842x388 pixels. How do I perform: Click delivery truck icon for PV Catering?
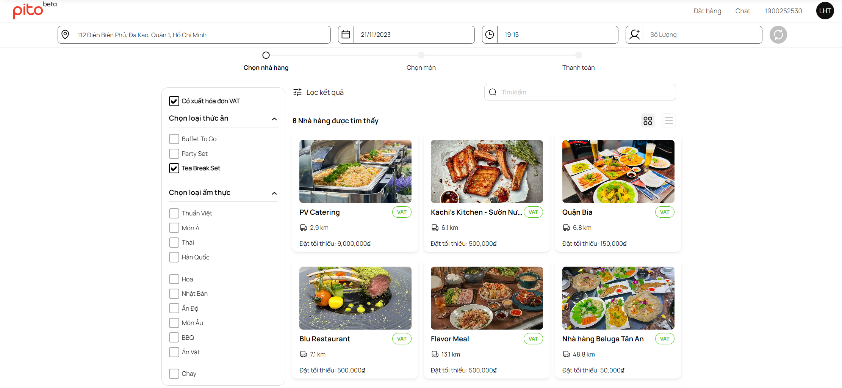coord(304,228)
